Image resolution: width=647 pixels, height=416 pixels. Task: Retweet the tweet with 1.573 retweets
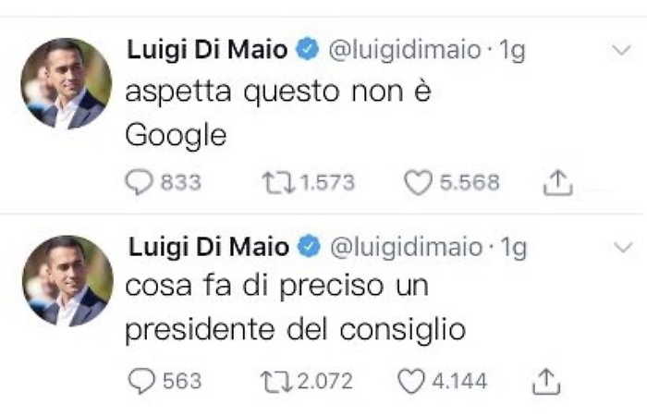pyautogui.click(x=275, y=183)
